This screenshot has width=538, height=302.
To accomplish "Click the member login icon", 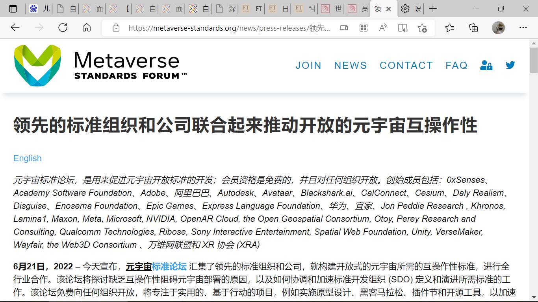I will click(x=486, y=65).
